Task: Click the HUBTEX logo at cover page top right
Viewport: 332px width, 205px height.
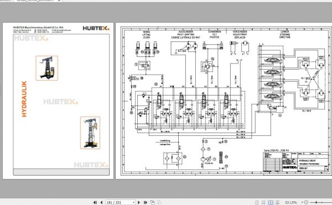Action: pos(96,28)
